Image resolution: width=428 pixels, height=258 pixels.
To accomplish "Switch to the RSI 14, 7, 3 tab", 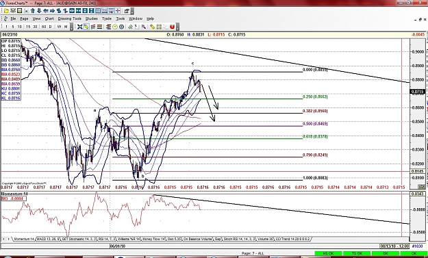I will 107,239.
